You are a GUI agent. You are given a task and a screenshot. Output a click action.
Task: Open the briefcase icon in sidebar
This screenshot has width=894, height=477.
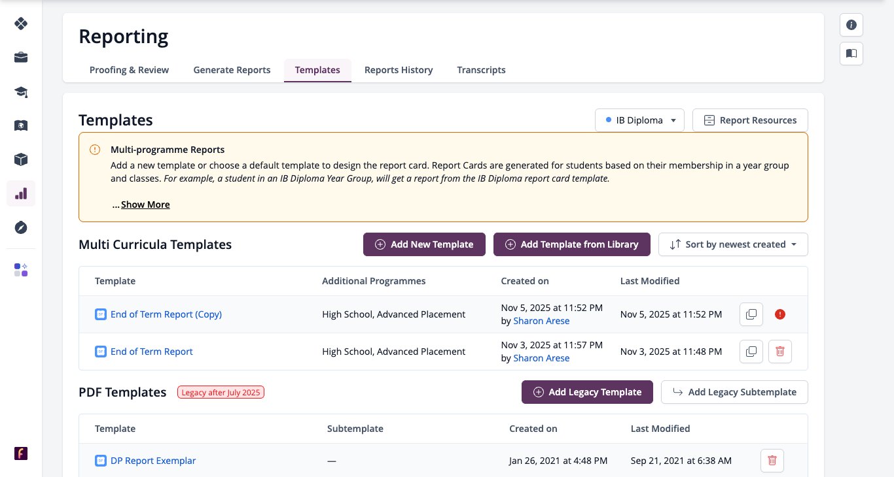point(21,58)
